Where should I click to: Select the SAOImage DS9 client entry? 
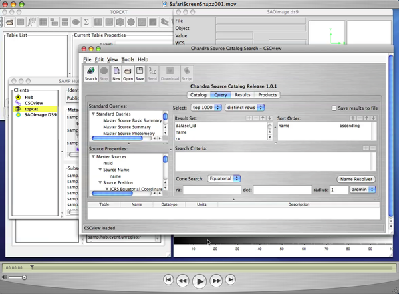coord(41,116)
